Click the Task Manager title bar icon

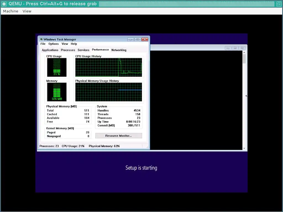(41, 39)
